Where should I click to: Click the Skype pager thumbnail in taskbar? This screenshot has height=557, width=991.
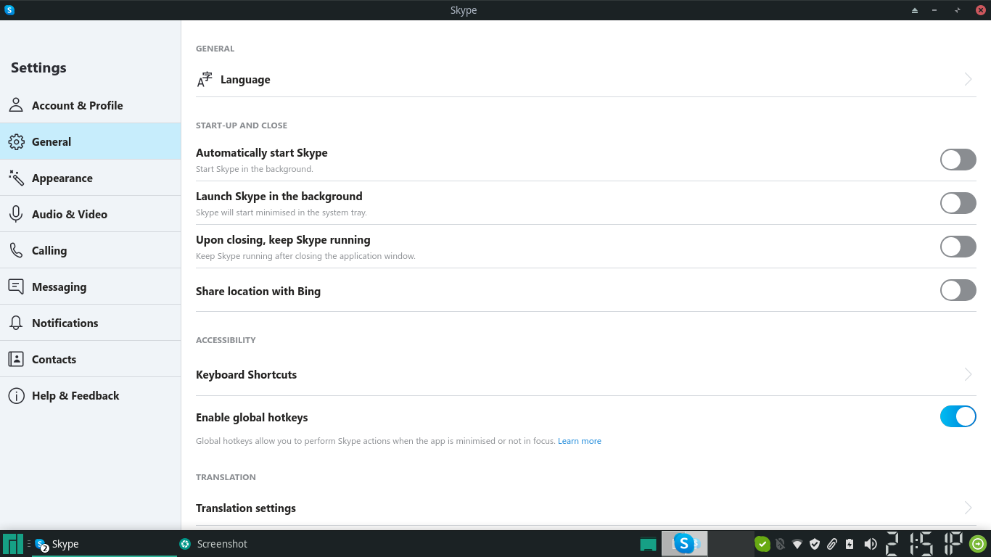pos(684,543)
